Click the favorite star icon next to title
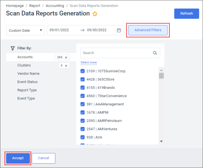This screenshot has height=168, width=203. click(95, 14)
